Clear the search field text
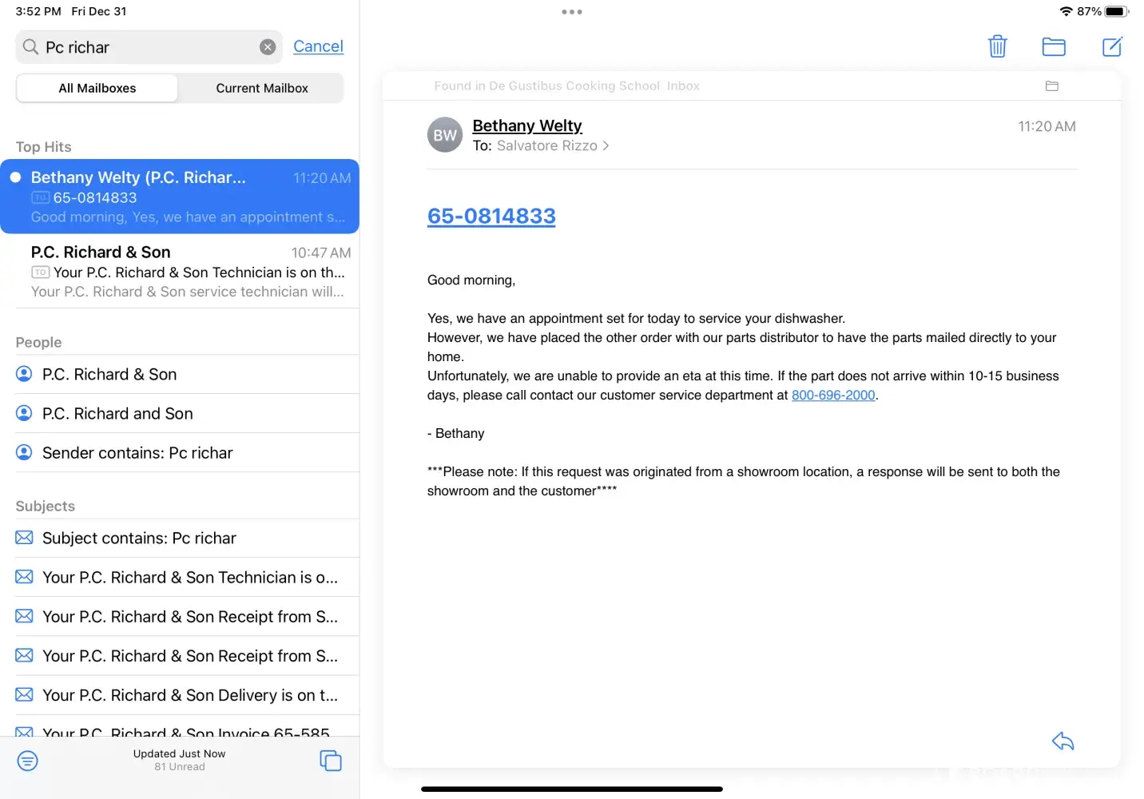 (x=268, y=47)
